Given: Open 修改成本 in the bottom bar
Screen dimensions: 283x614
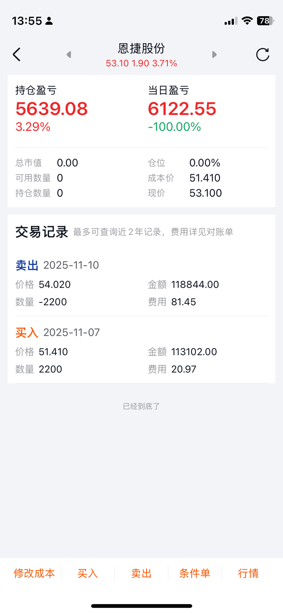Looking at the screenshot, I should (x=34, y=573).
